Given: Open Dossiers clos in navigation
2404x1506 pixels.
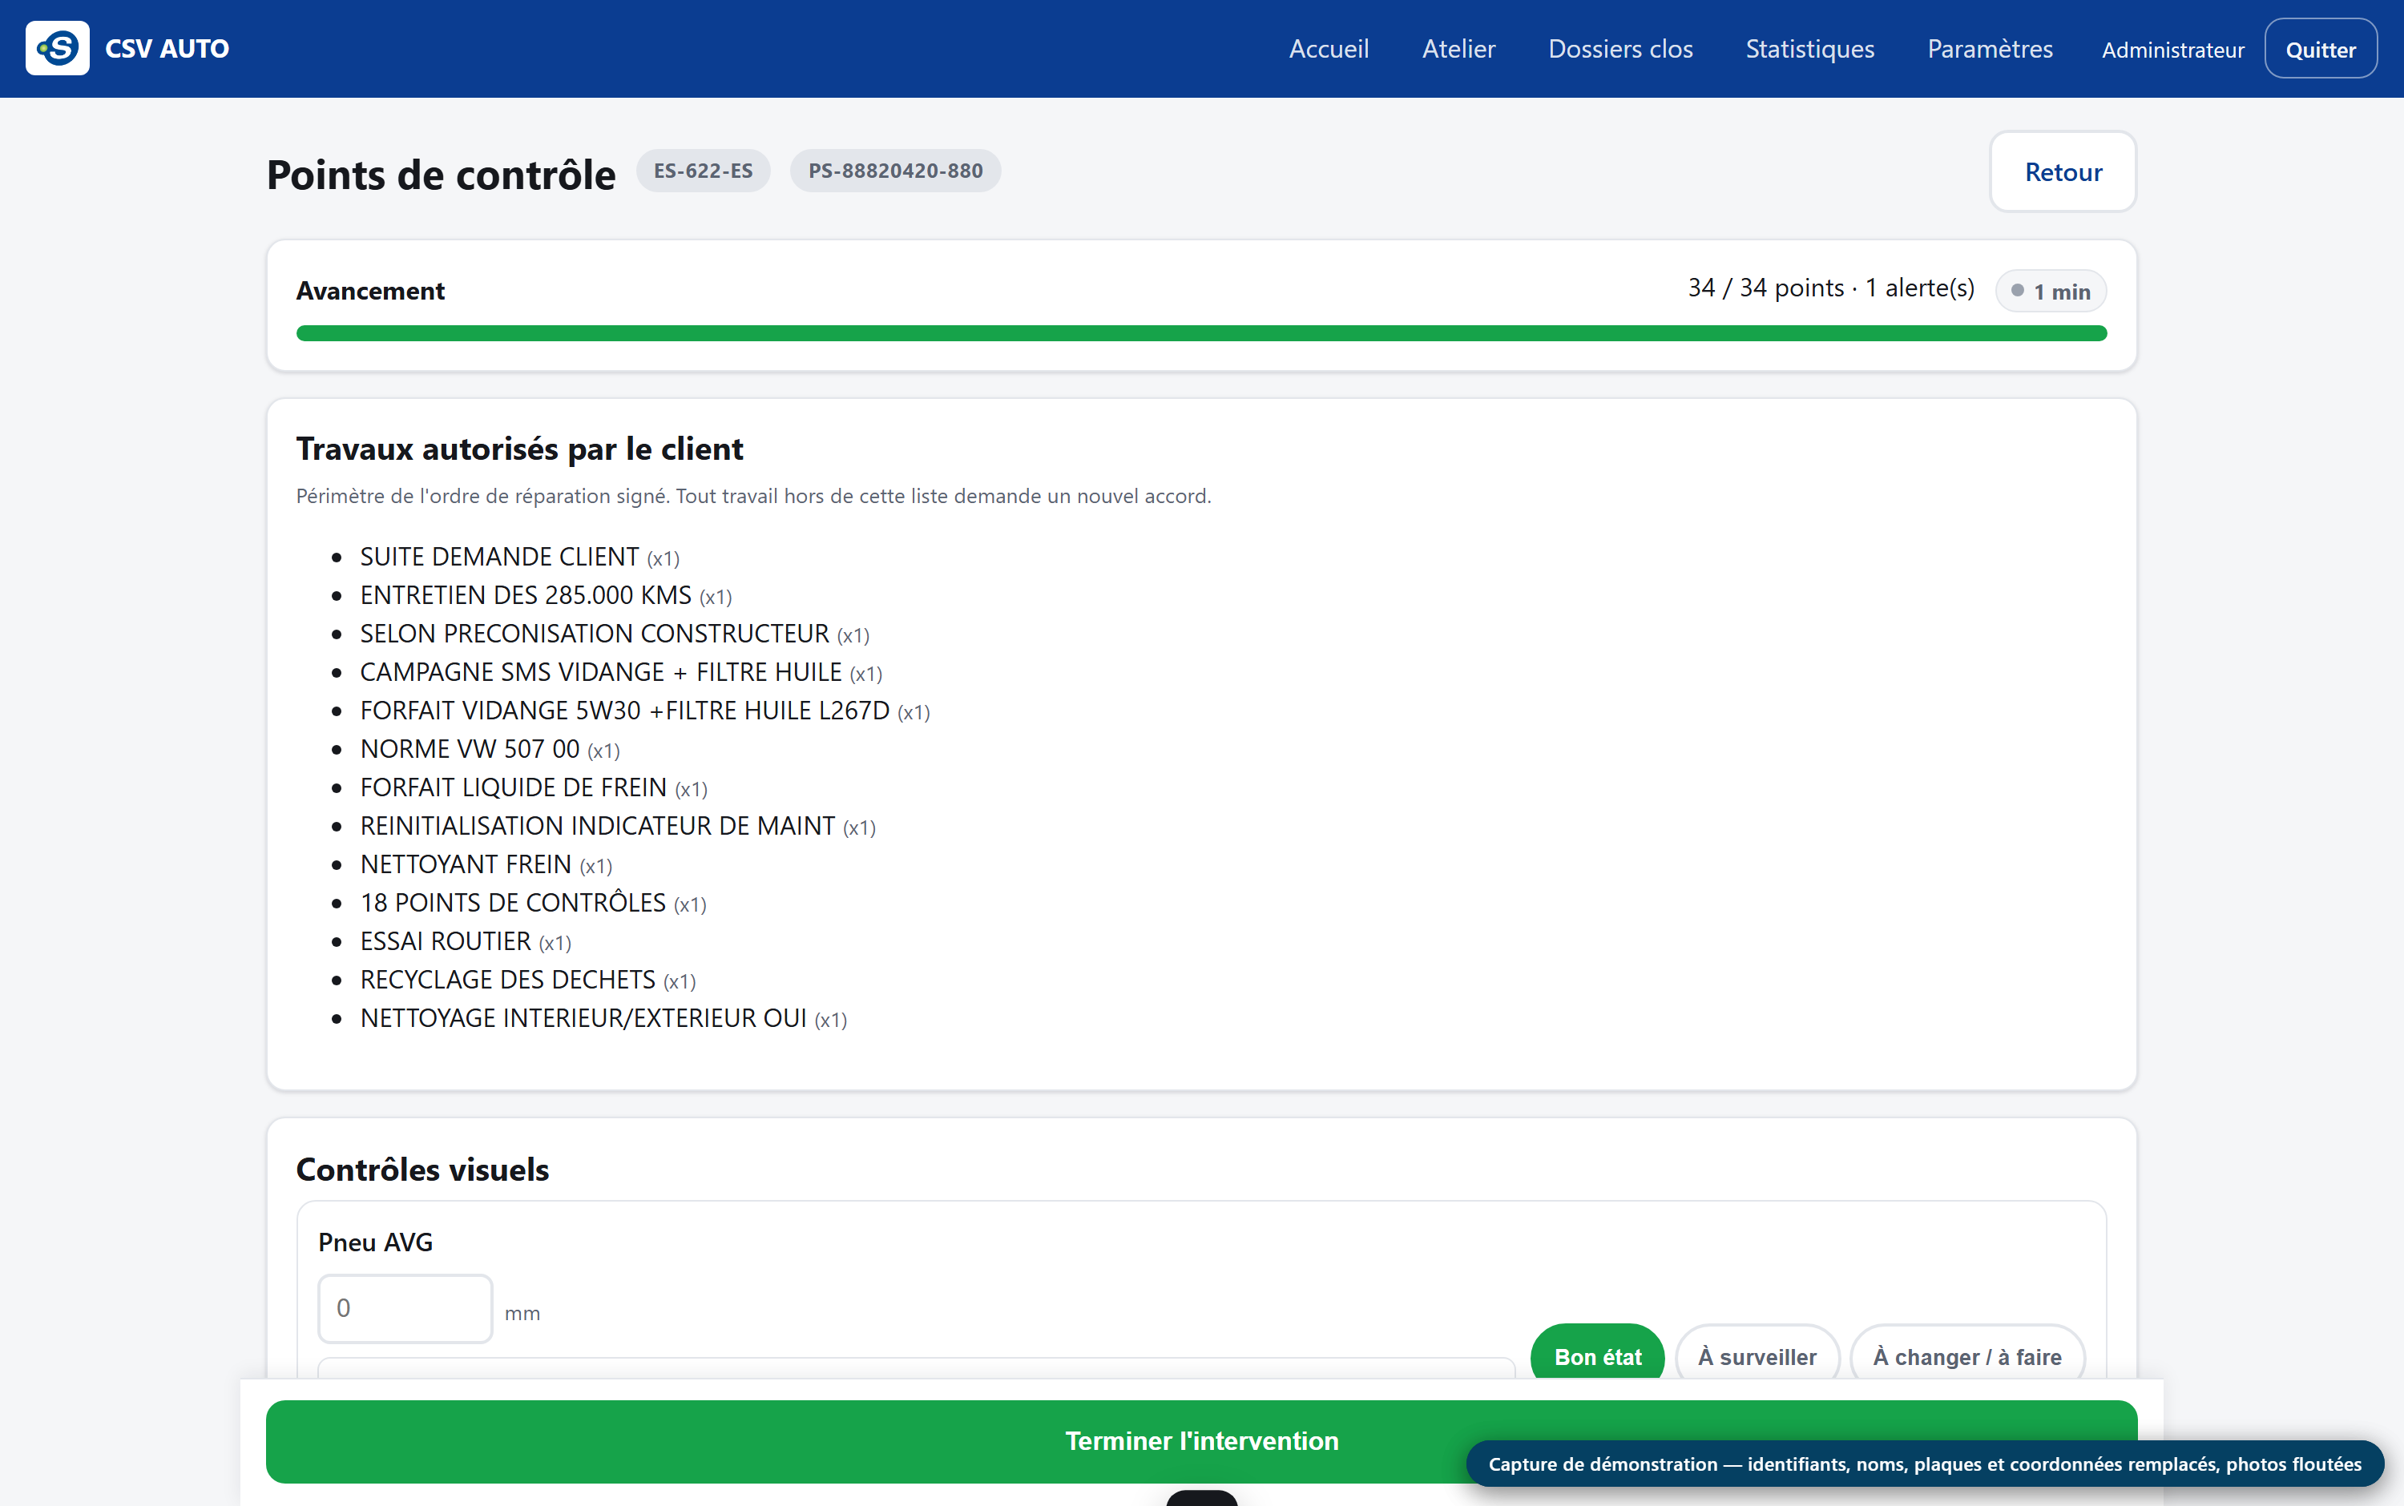Looking at the screenshot, I should (1620, 49).
